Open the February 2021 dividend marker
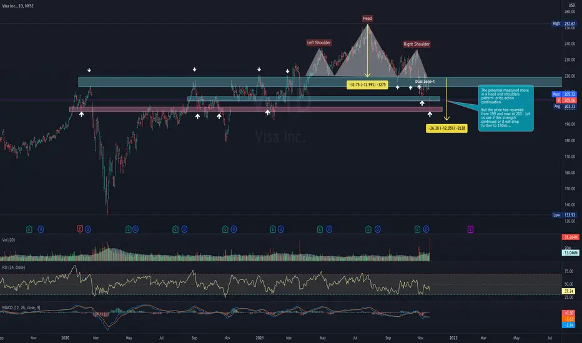The image size is (582, 343). [280, 229]
